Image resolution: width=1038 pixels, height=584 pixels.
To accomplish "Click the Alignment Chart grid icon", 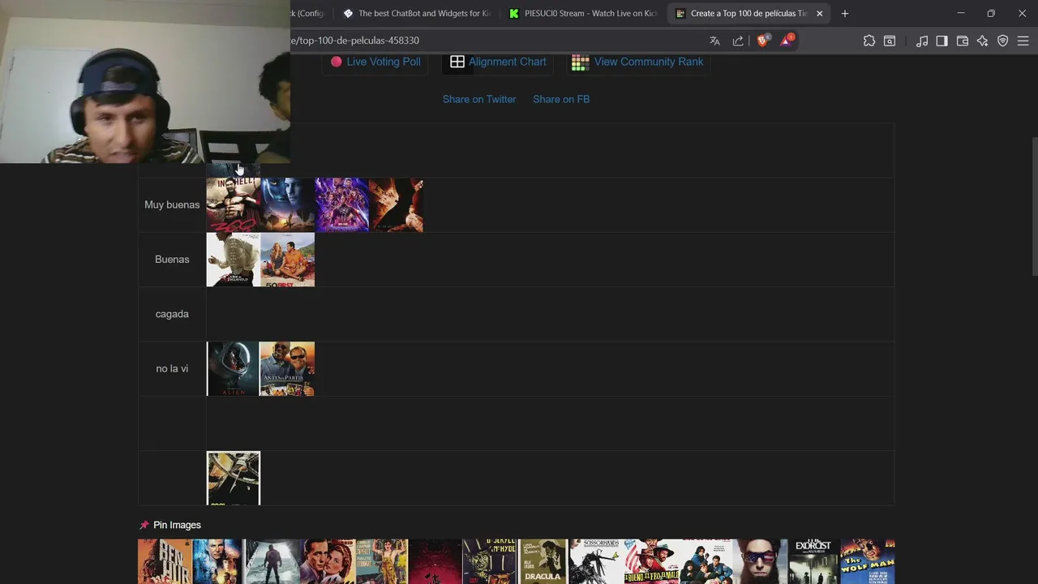I will [x=457, y=62].
